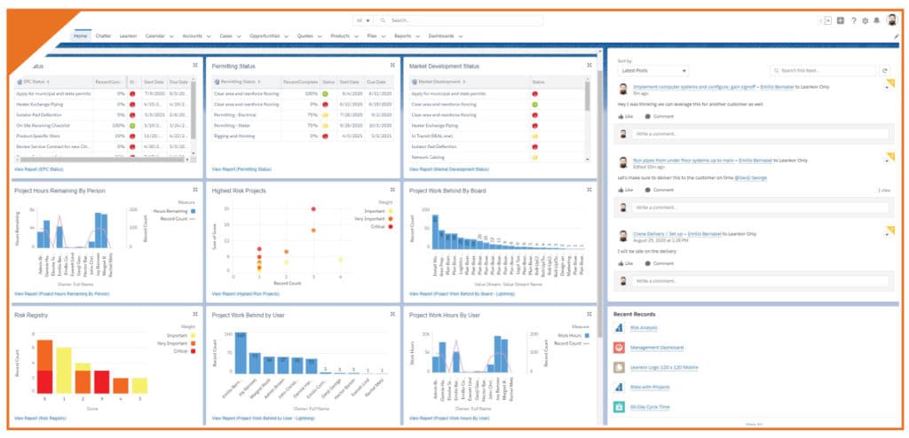909x438 pixels.
Task: Open the 'Risks with Projects' recent record
Action: point(650,387)
